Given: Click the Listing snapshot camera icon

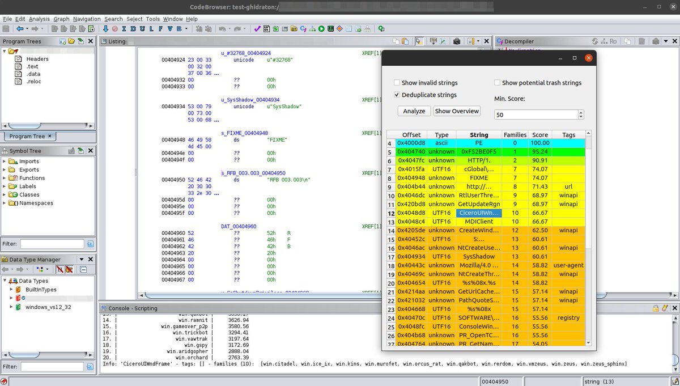Looking at the screenshot, I should [x=457, y=41].
